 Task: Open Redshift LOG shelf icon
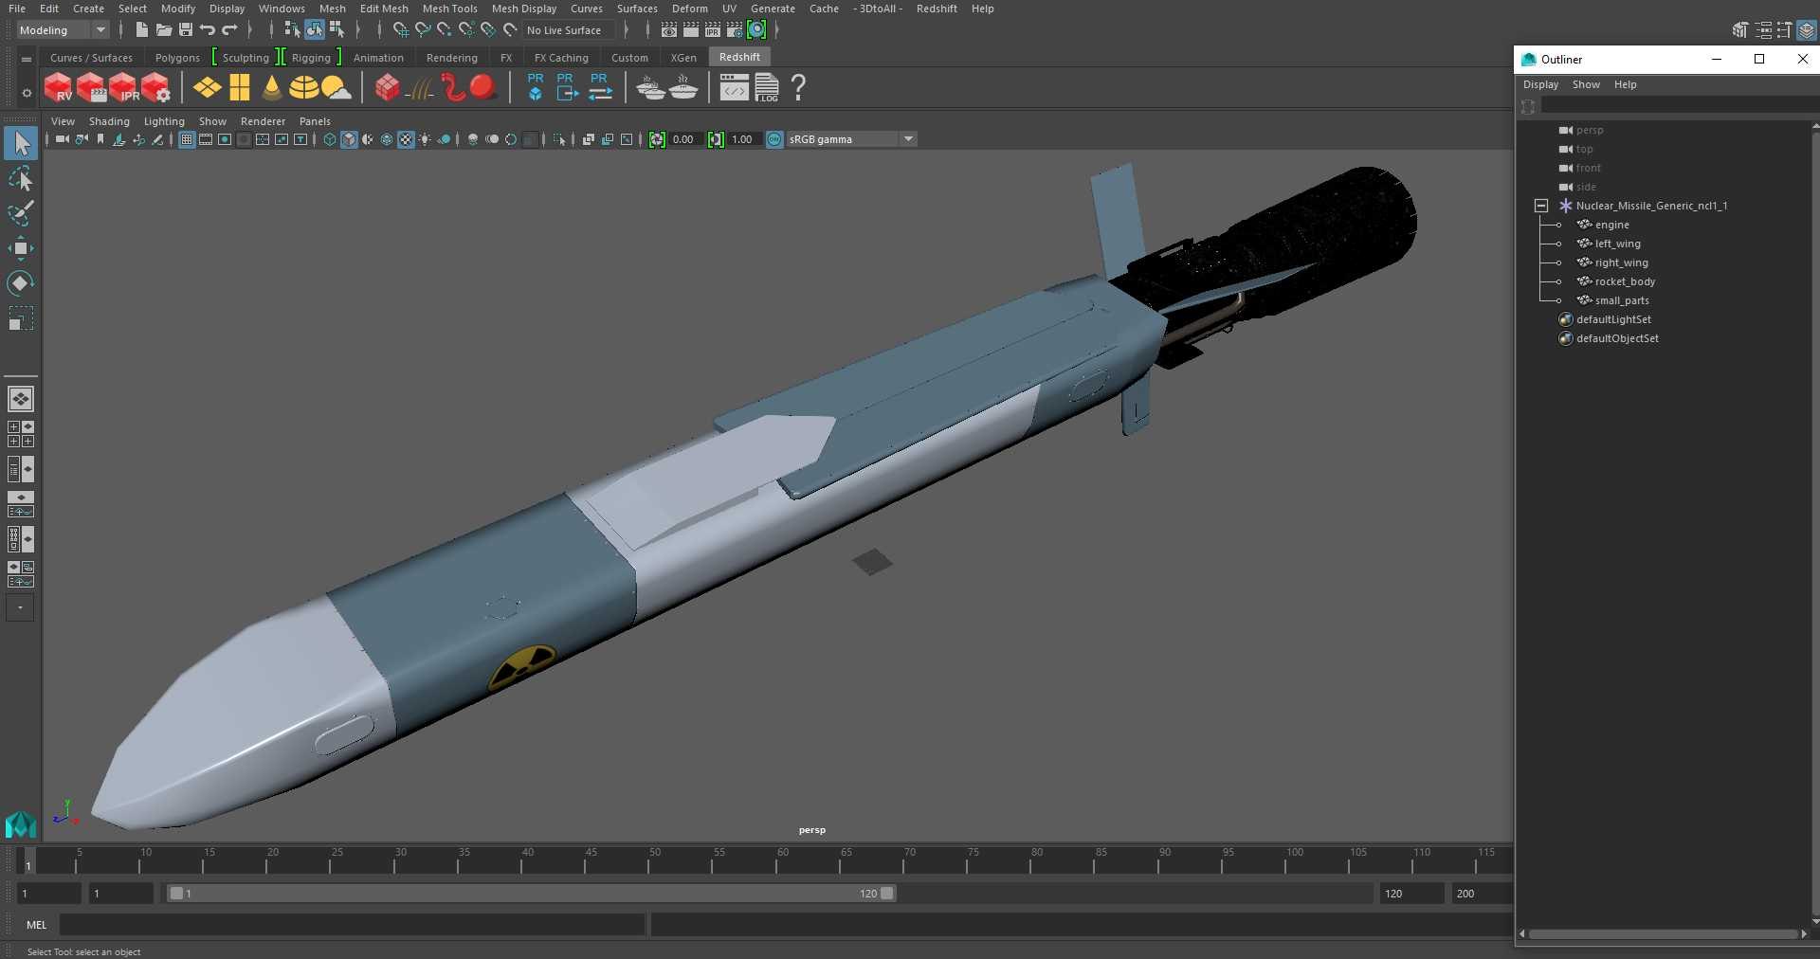[767, 88]
